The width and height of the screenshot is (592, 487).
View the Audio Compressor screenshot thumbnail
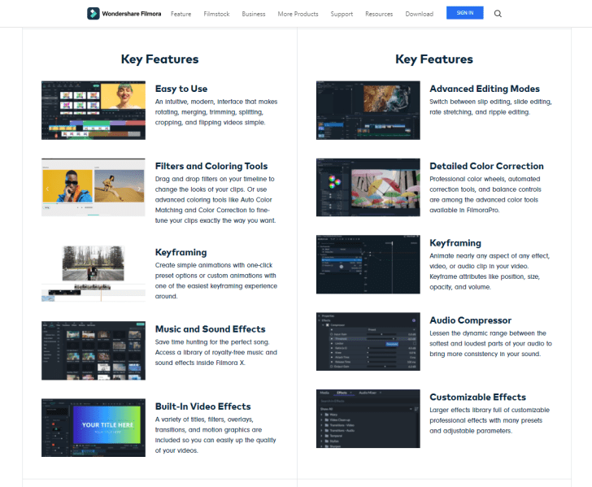pos(368,341)
